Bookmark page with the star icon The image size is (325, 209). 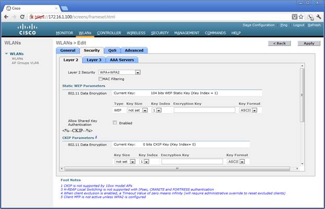click(301, 17)
